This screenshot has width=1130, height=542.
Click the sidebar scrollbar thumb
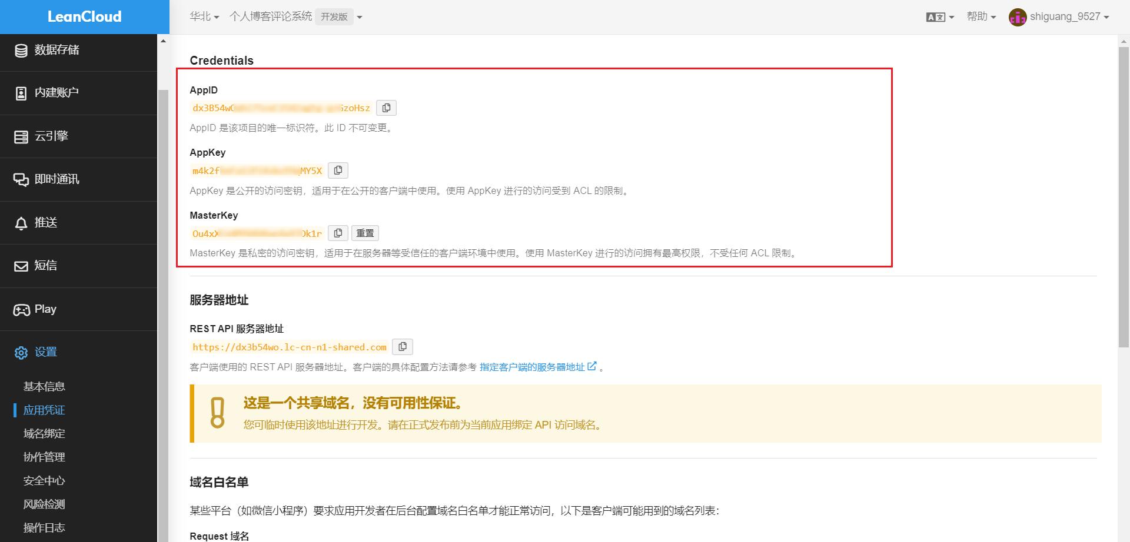(x=163, y=315)
